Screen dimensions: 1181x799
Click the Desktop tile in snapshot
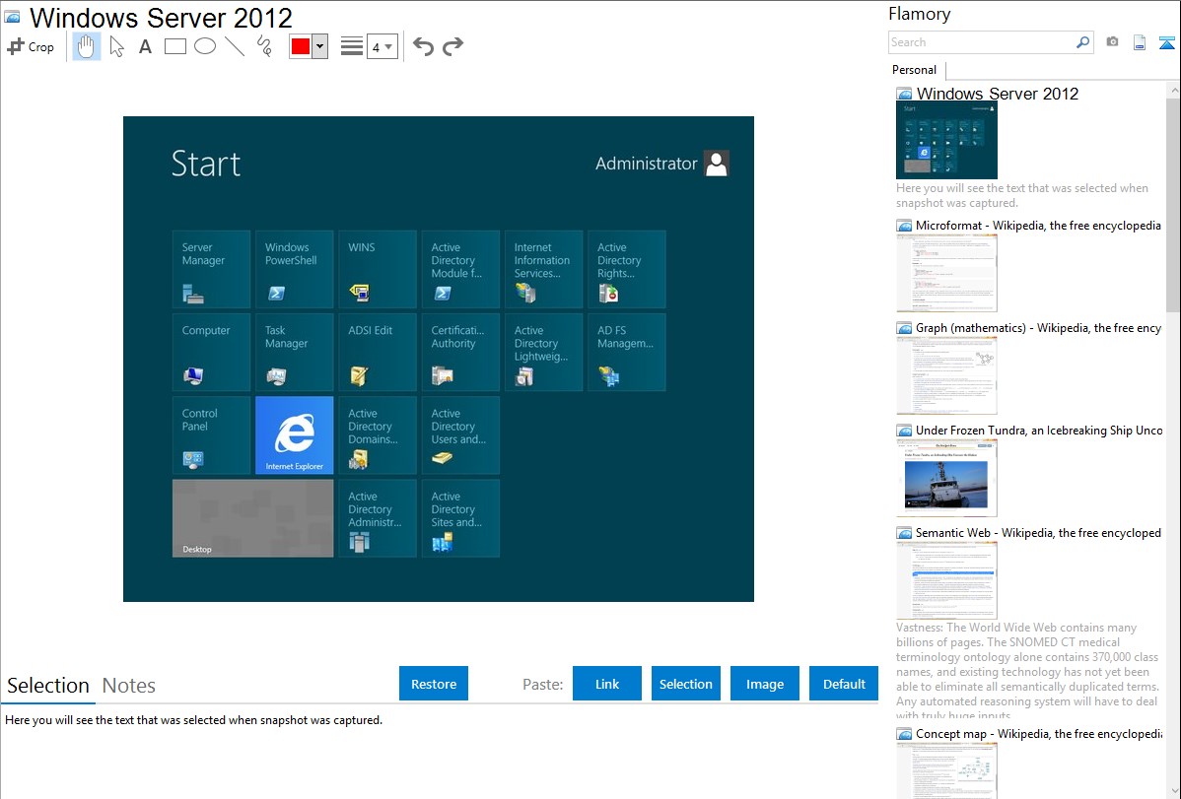pos(253,518)
